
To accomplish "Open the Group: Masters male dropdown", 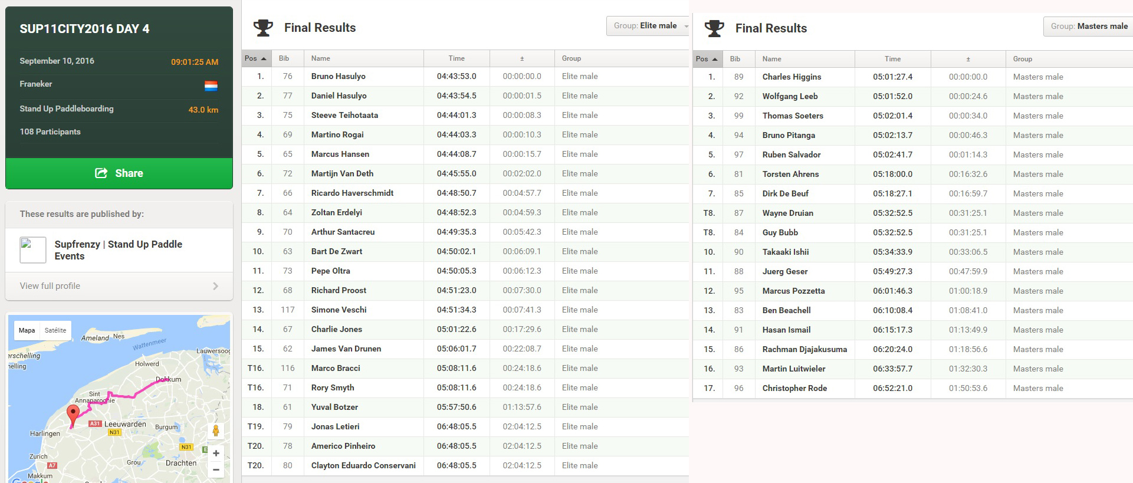I will [x=1088, y=27].
